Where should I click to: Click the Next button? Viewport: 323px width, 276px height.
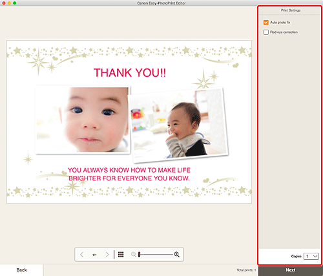tap(291, 270)
